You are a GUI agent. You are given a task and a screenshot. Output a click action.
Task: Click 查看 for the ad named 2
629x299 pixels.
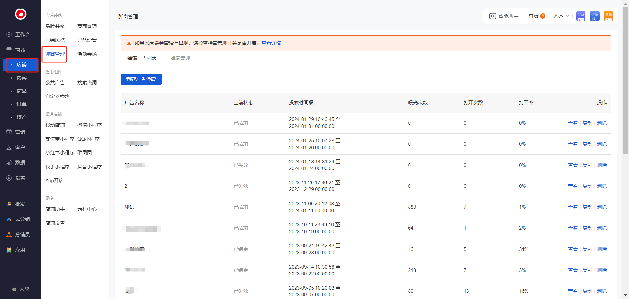tap(573, 186)
